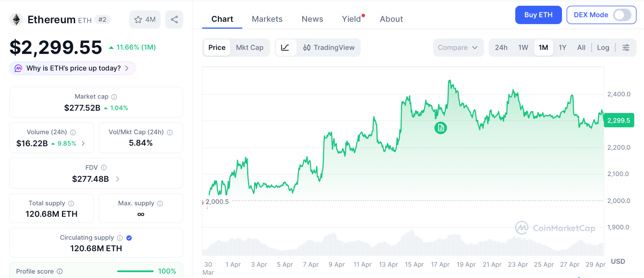Click the news document marker on chart
This screenshot has width=644, height=278.
coord(441,128)
